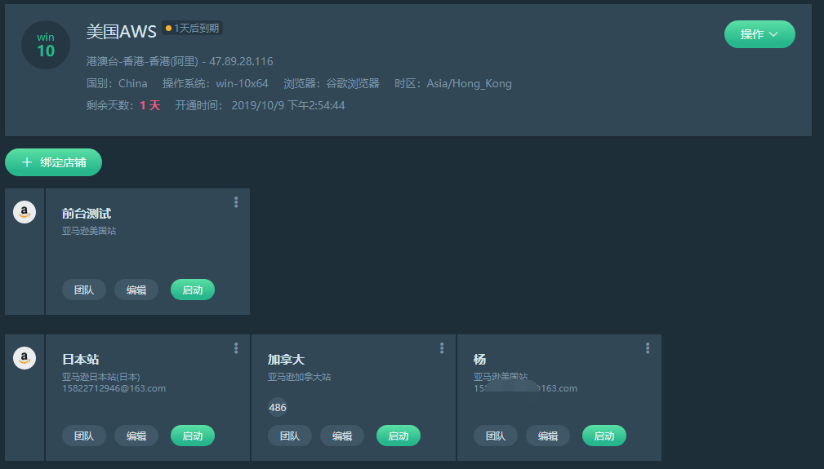Open the three-dot menu on 日本站 card

pyautogui.click(x=236, y=347)
